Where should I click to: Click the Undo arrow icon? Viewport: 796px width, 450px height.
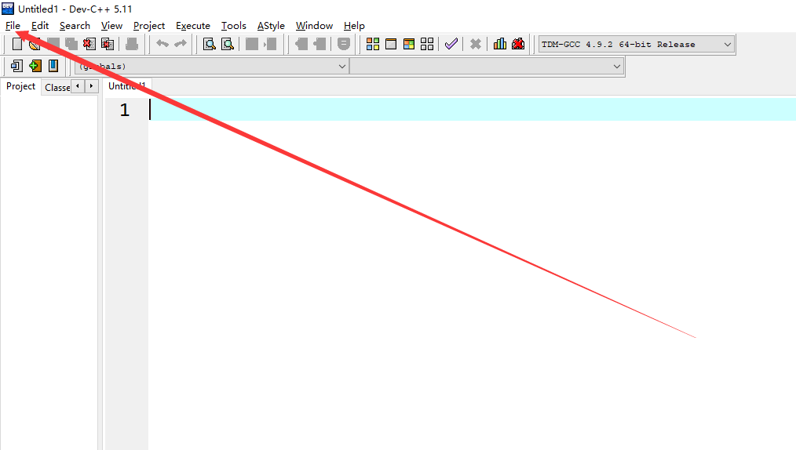click(162, 44)
